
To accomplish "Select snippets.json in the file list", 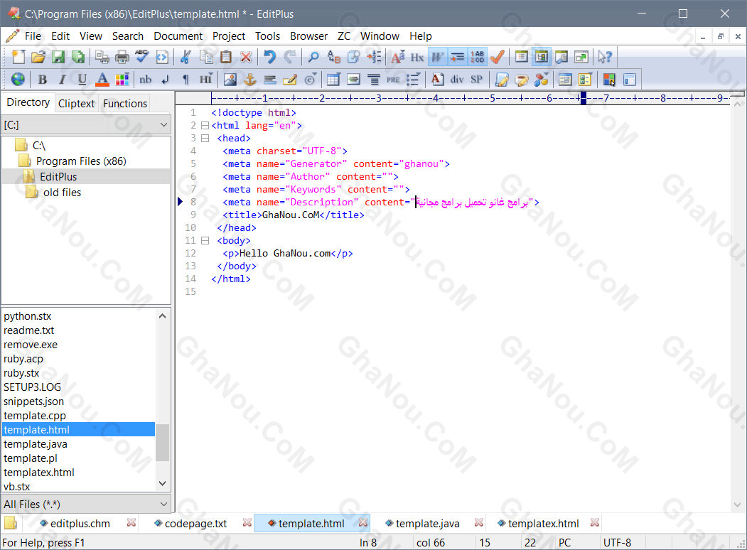I will (x=34, y=401).
